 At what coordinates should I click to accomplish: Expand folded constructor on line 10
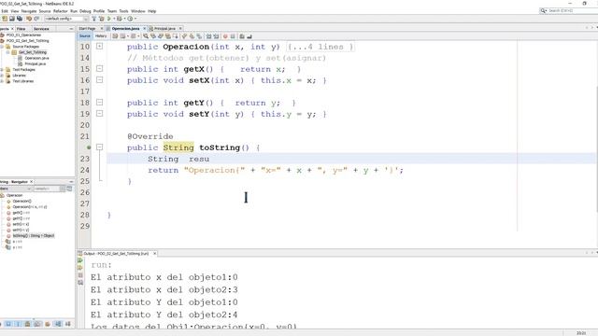[100, 46]
